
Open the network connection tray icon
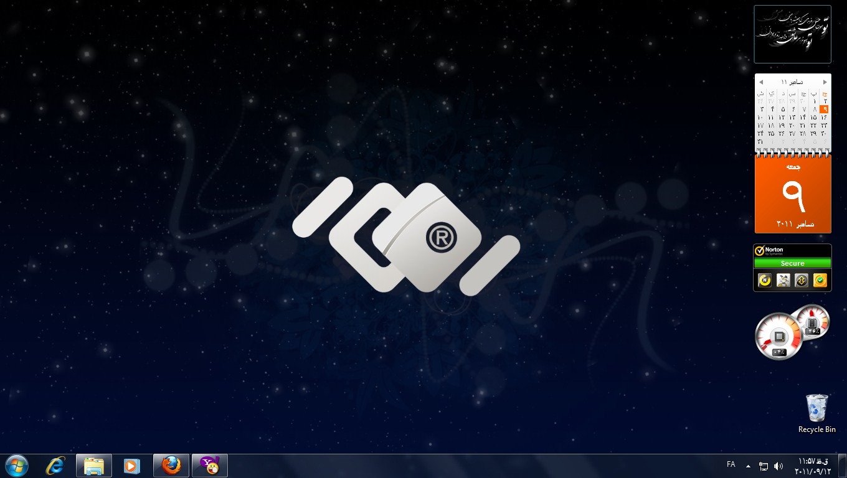click(x=764, y=466)
